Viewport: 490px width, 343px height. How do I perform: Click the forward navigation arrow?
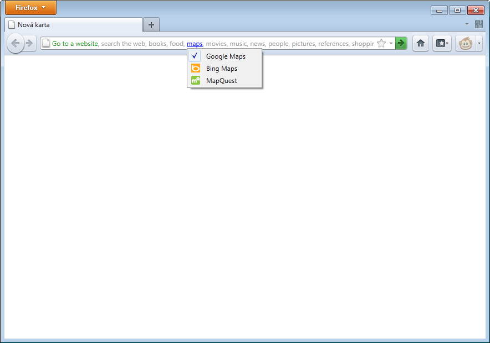point(30,43)
